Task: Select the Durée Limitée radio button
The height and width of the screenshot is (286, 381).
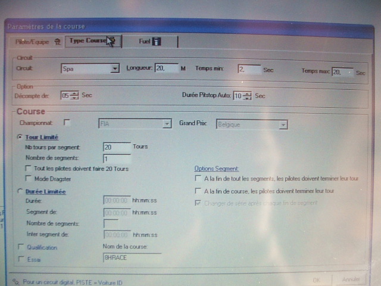Action: point(21,191)
